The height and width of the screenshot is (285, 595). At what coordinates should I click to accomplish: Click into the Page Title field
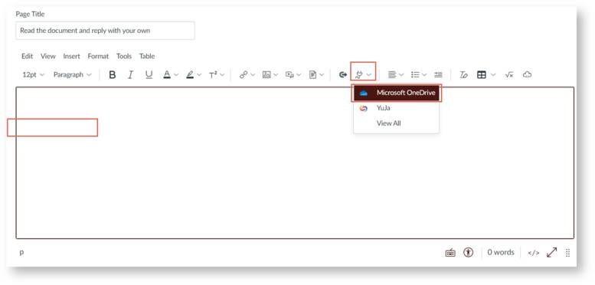tap(105, 31)
